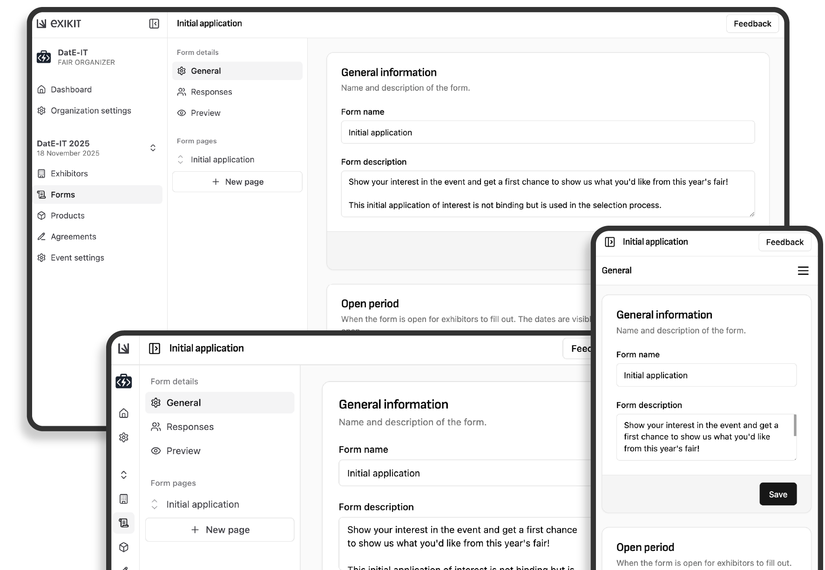Expand the DatE-IT 2025 event switcher

pos(153,148)
